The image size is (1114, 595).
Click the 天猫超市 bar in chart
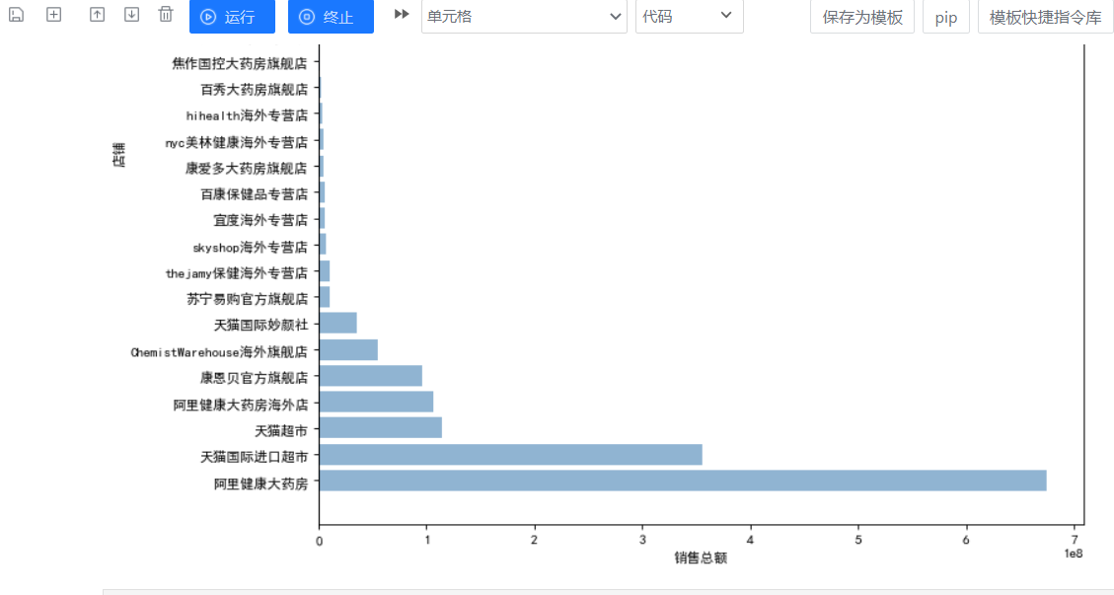(x=381, y=428)
